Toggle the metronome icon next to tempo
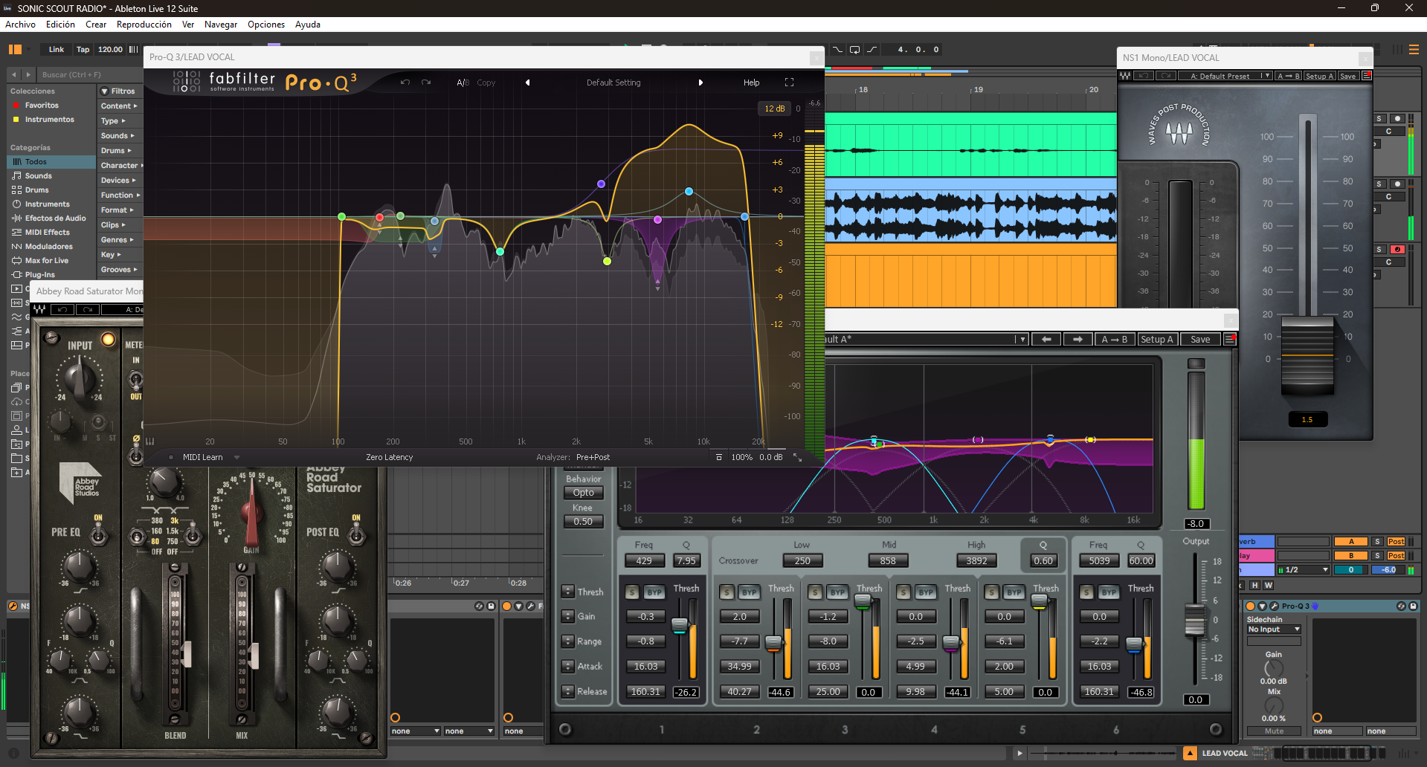The height and width of the screenshot is (767, 1427). click(134, 50)
